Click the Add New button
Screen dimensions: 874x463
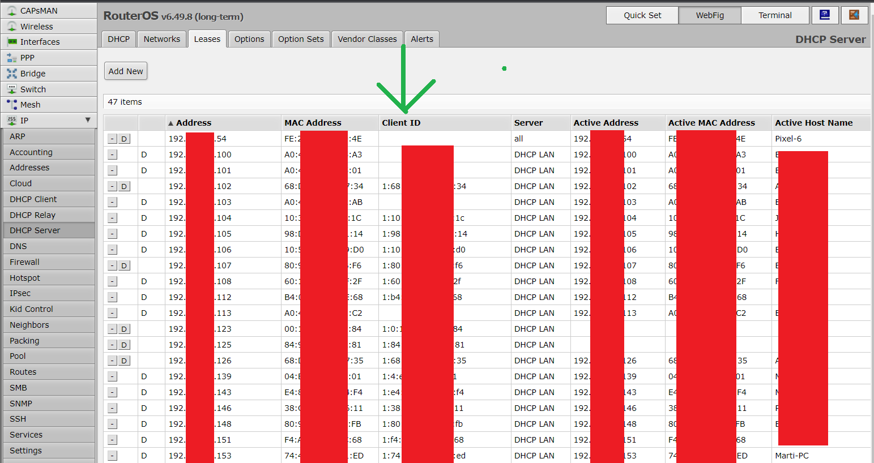[x=126, y=71]
